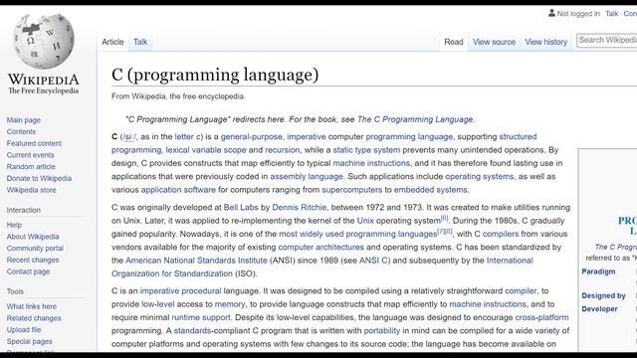This screenshot has width=637, height=358.
Task: Open the general-purpose link
Action: (x=252, y=137)
